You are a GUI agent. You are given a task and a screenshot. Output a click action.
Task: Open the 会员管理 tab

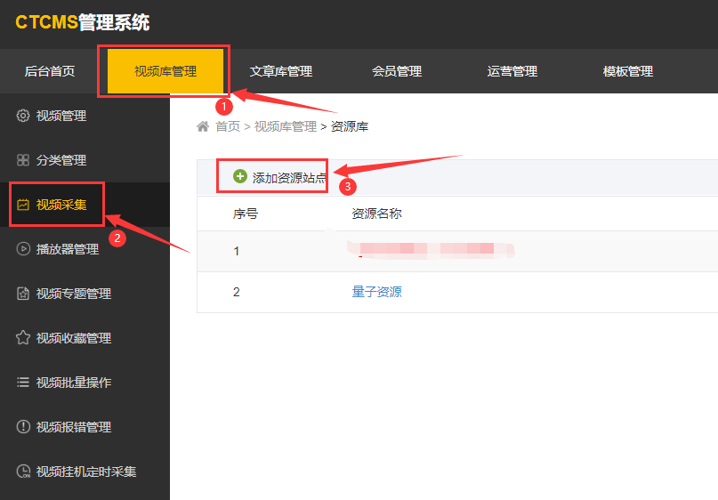click(x=397, y=71)
